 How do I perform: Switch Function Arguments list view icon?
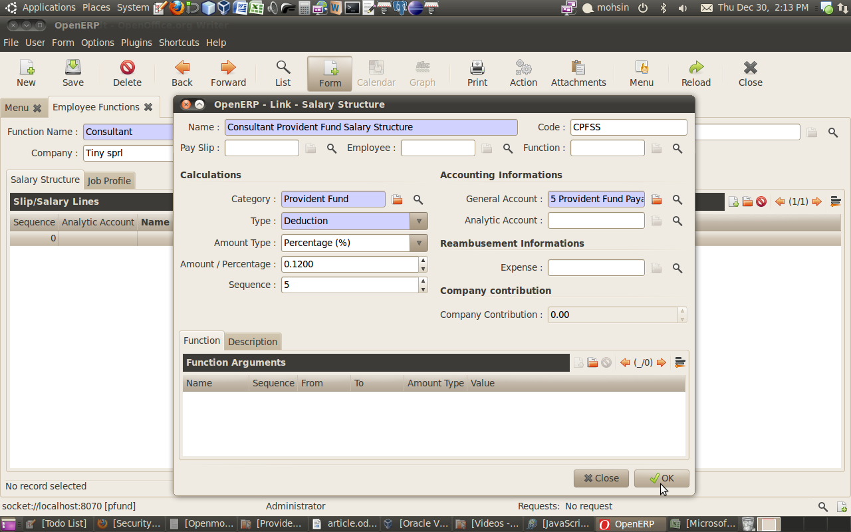(679, 362)
